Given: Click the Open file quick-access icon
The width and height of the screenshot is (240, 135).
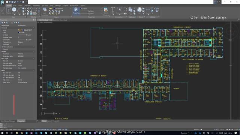Looking at the screenshot, I should [x=10, y=1].
